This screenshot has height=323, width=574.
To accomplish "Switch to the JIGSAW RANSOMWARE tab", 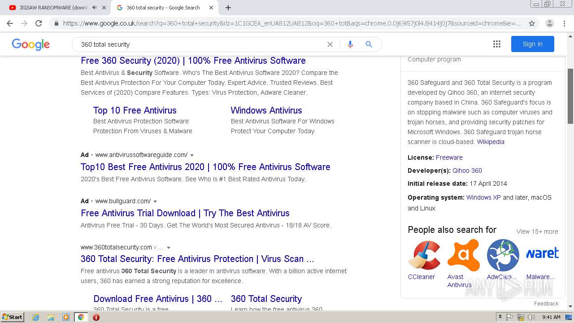I will tap(54, 8).
